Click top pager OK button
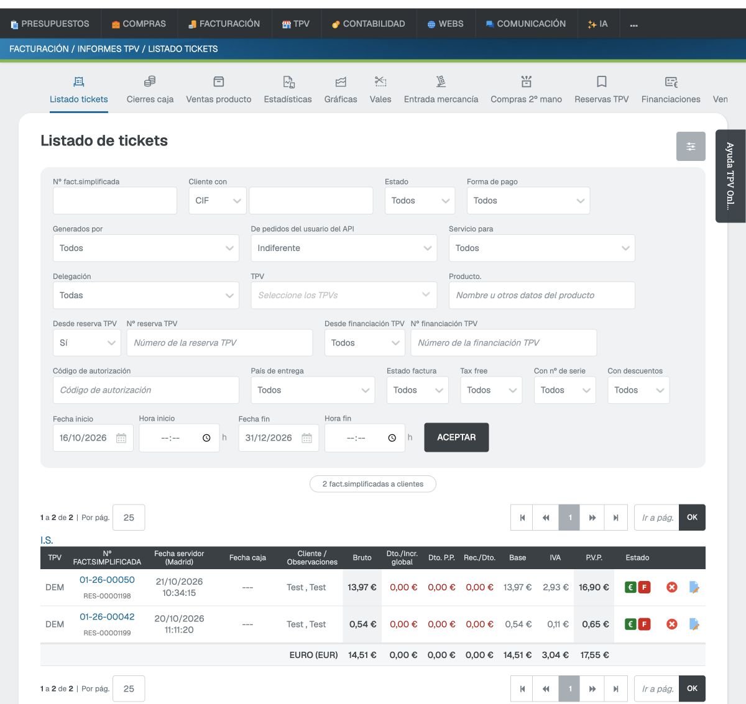This screenshot has height=704, width=746. point(692,518)
